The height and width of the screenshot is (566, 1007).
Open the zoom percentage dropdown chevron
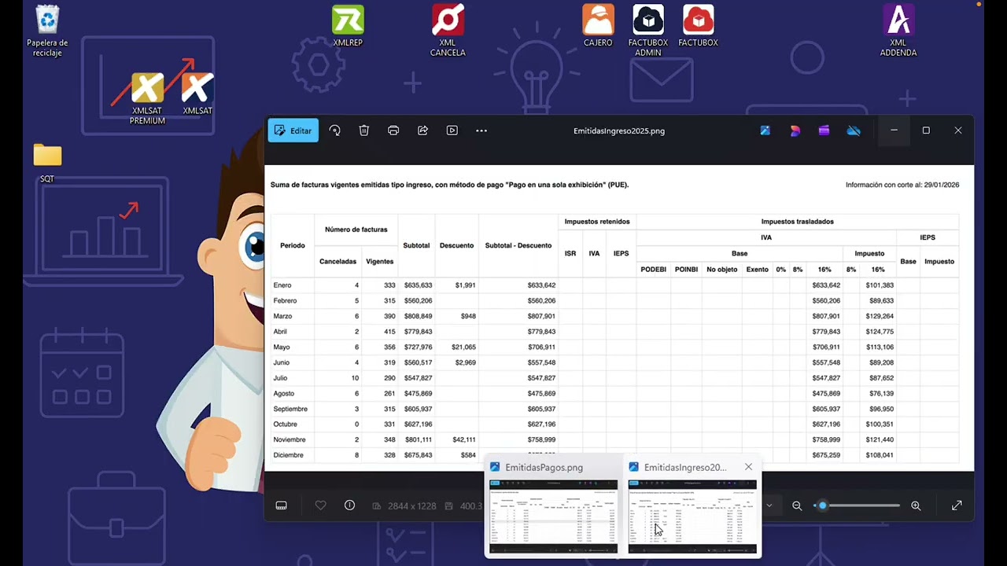click(769, 505)
